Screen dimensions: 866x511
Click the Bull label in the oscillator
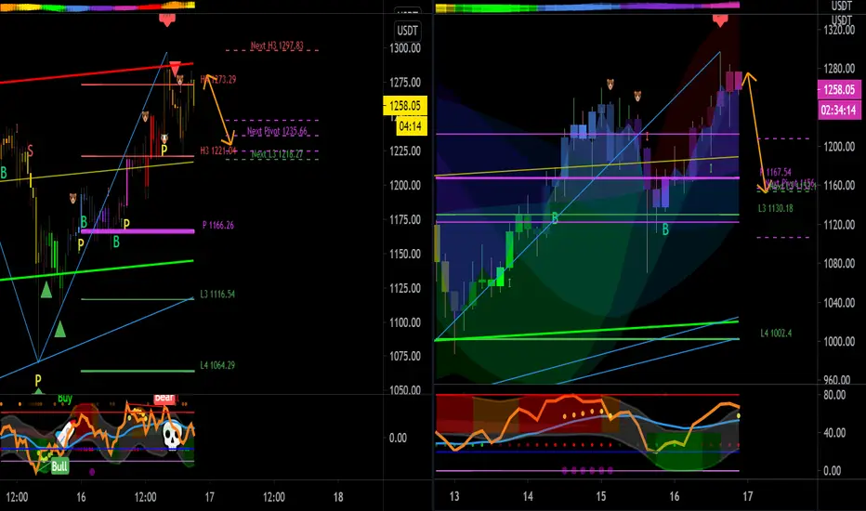pyautogui.click(x=59, y=466)
